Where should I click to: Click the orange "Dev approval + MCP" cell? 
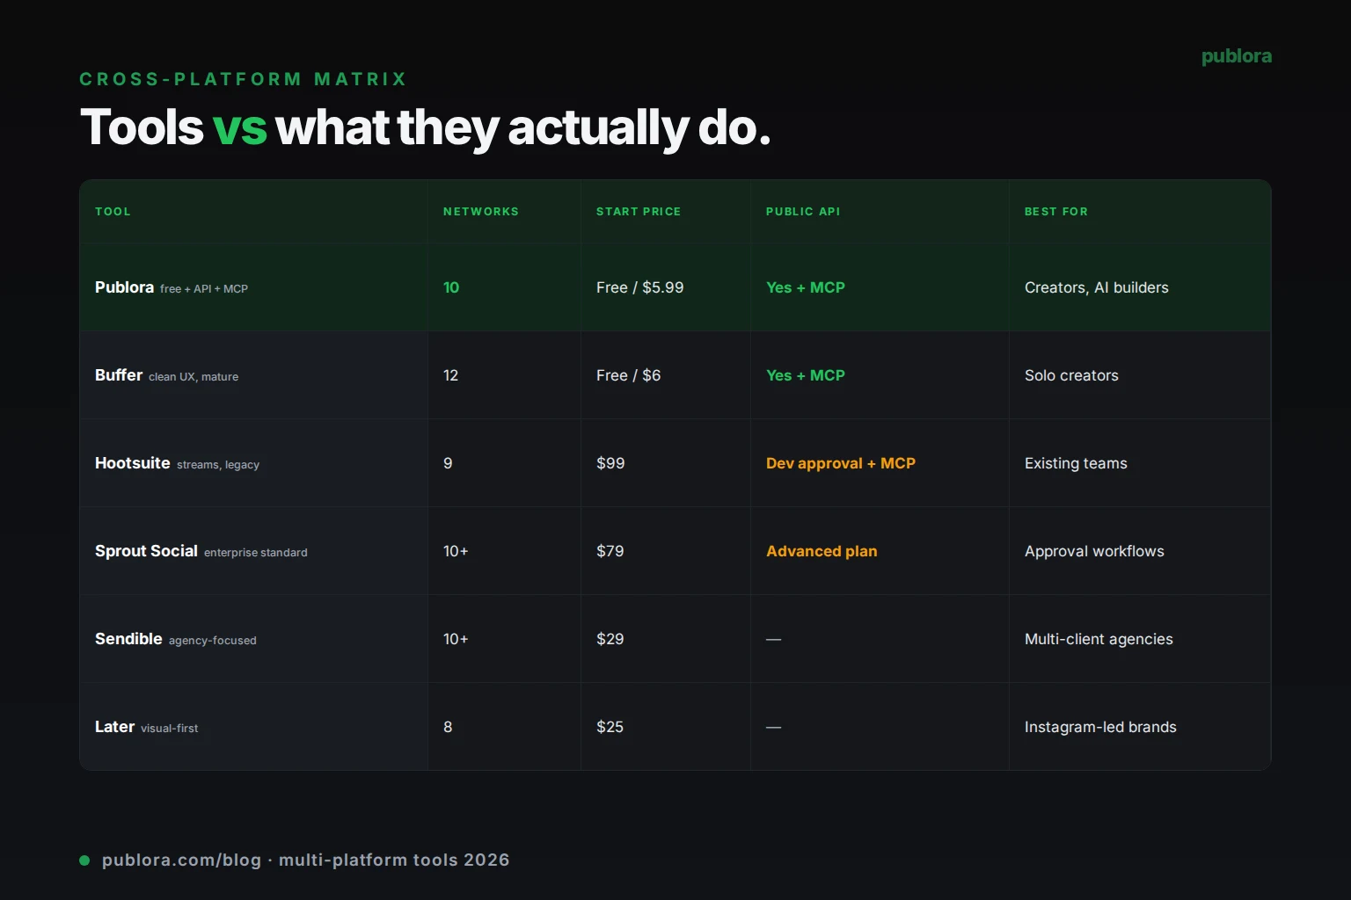coord(841,463)
